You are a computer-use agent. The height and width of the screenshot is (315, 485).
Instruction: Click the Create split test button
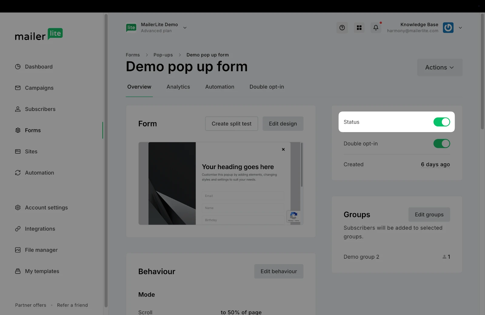[231, 124]
